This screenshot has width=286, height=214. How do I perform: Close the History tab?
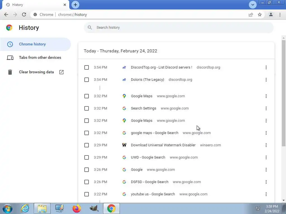[65, 5]
